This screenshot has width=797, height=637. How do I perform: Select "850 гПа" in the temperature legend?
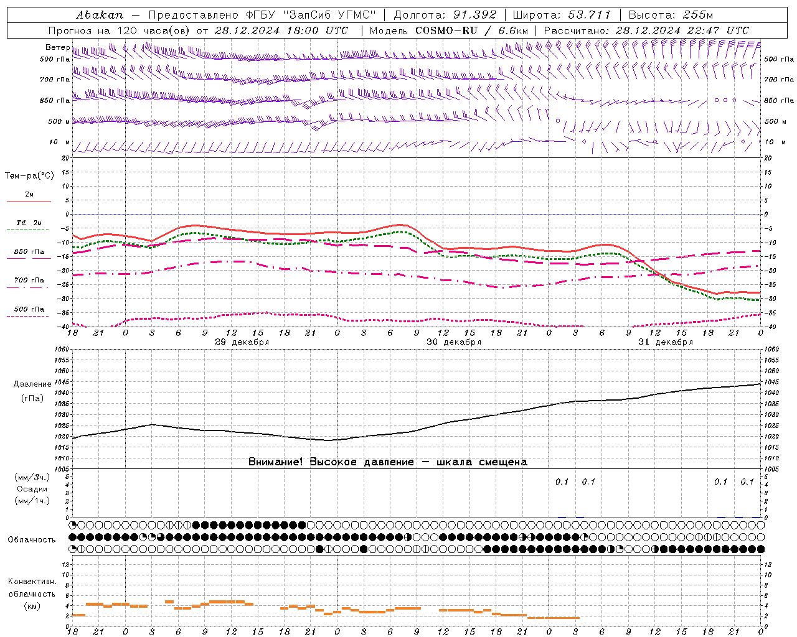coord(29,252)
